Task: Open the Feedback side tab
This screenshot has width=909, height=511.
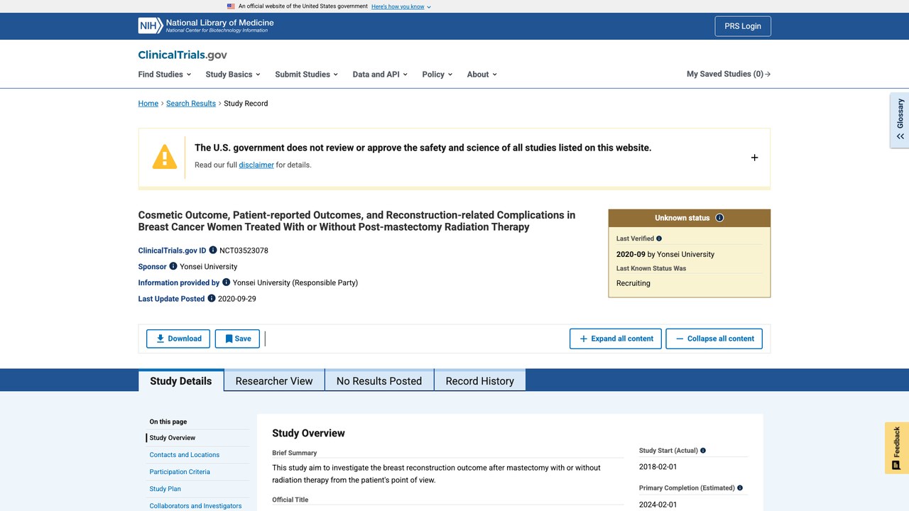Action: tap(896, 448)
